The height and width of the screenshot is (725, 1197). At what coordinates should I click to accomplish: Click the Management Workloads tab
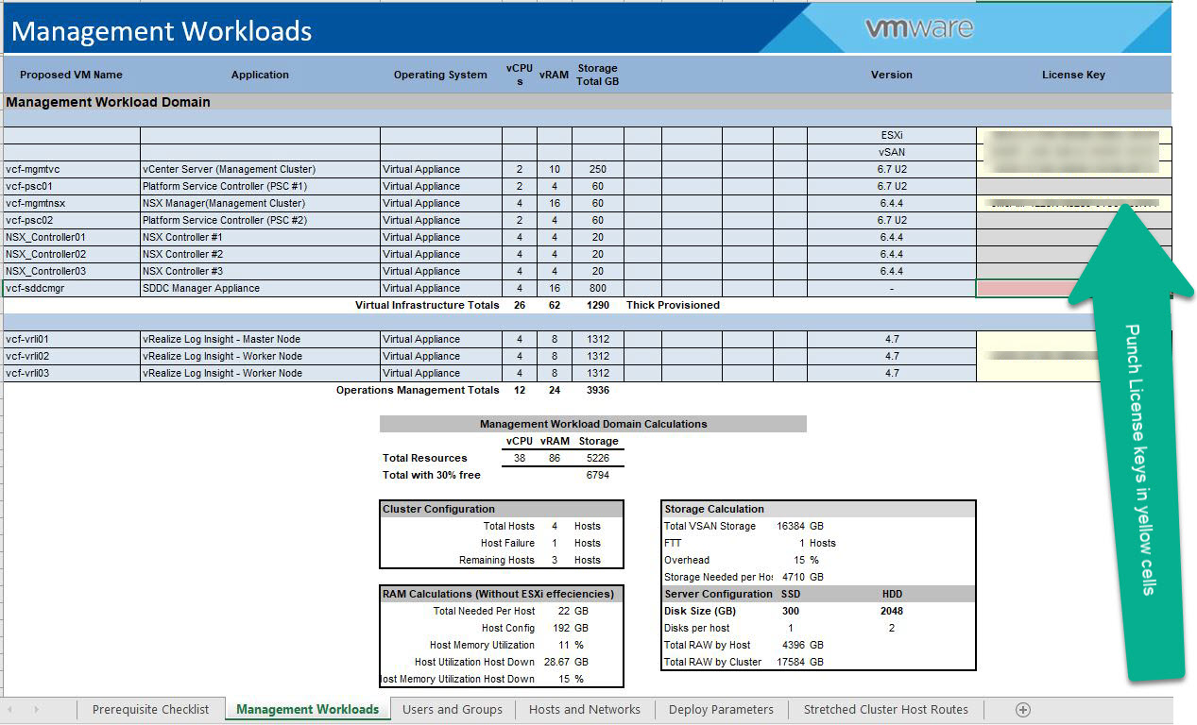point(307,707)
